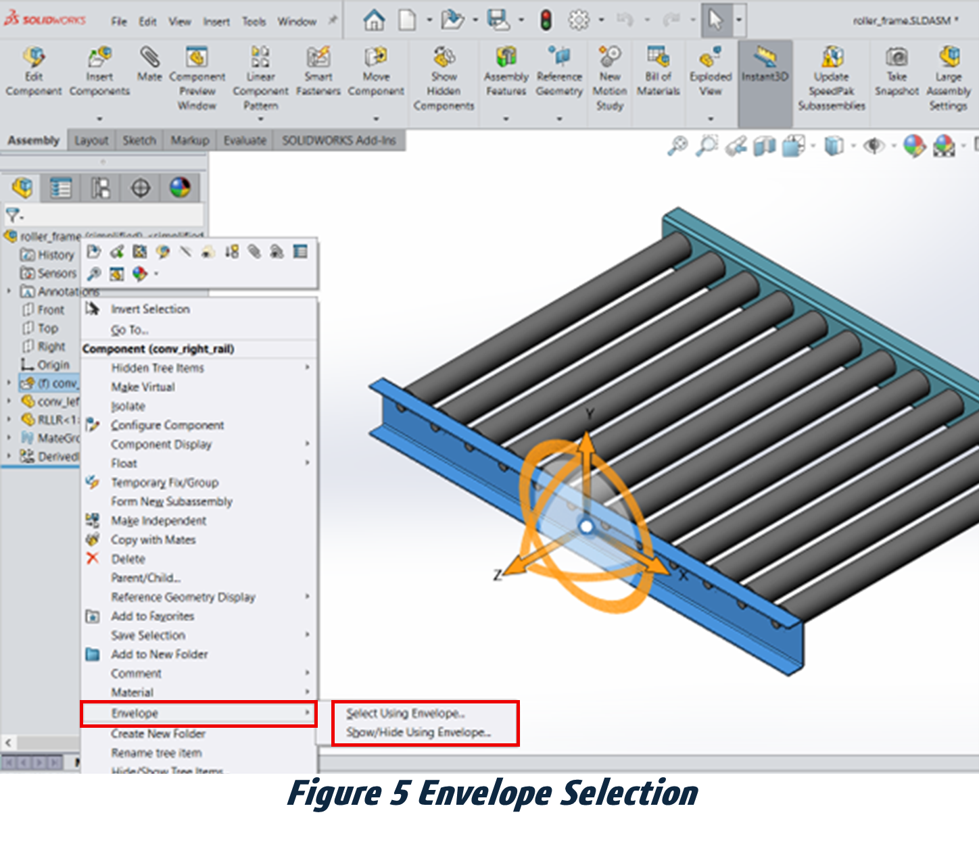Viewport: 979px width, 844px height.
Task: Open Smart Fasteners tool
Action: click(x=318, y=57)
